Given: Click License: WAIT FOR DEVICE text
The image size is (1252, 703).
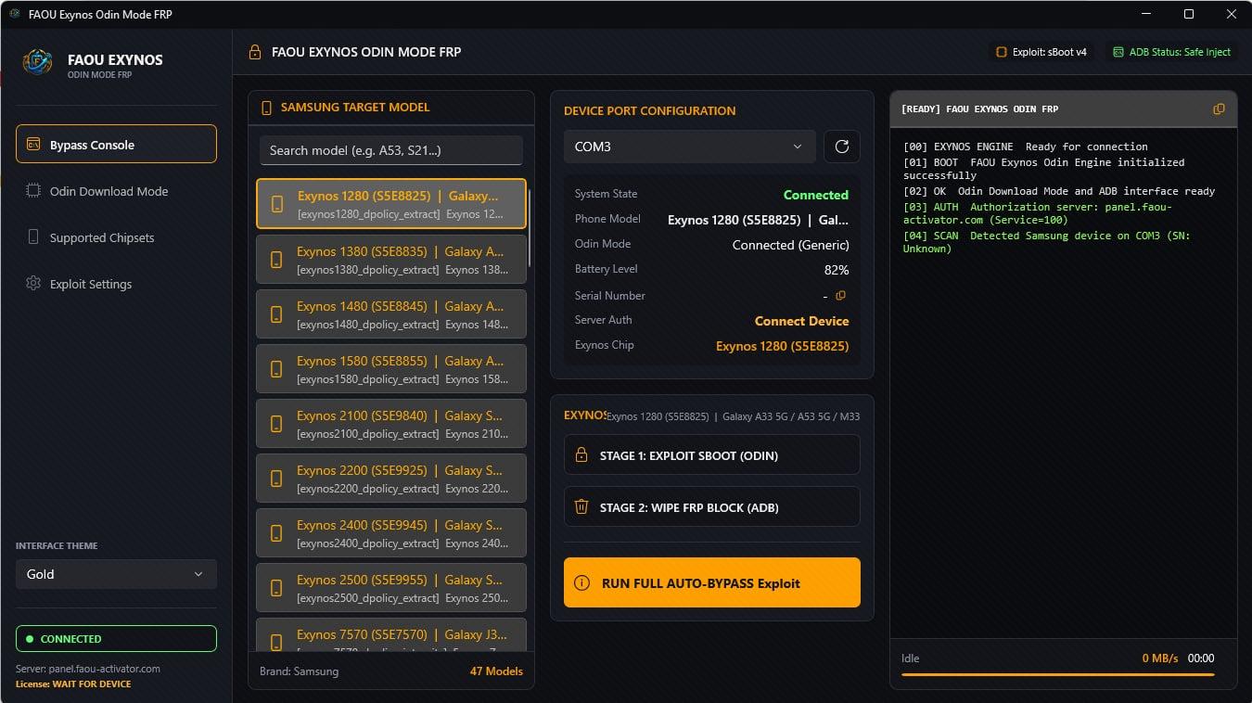Looking at the screenshot, I should pos(73,684).
